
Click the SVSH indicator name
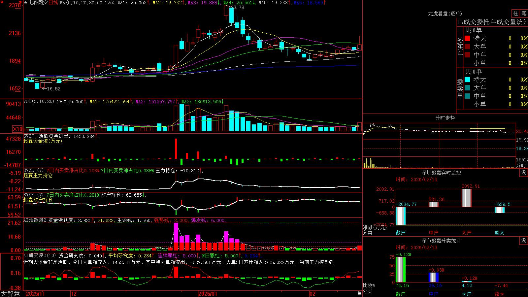(x=29, y=195)
